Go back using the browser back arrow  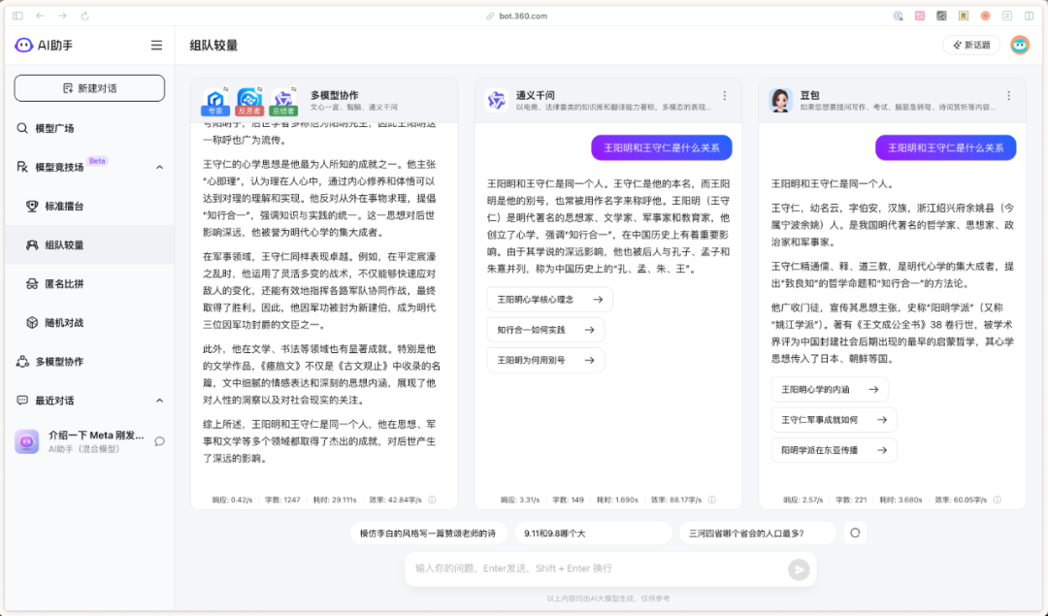pyautogui.click(x=40, y=16)
